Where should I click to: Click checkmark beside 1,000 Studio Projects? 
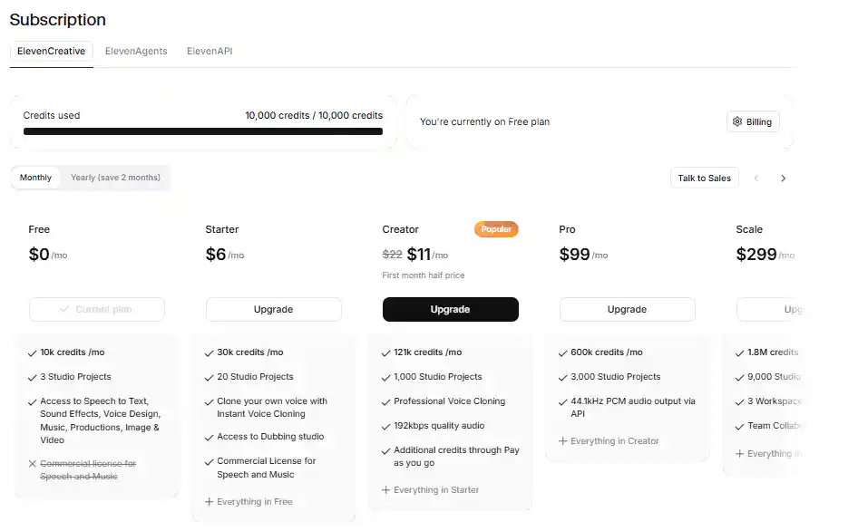[385, 378]
